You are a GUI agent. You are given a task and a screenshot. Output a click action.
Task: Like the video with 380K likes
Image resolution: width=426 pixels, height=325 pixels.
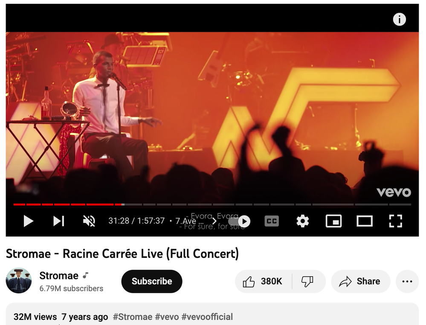point(263,281)
